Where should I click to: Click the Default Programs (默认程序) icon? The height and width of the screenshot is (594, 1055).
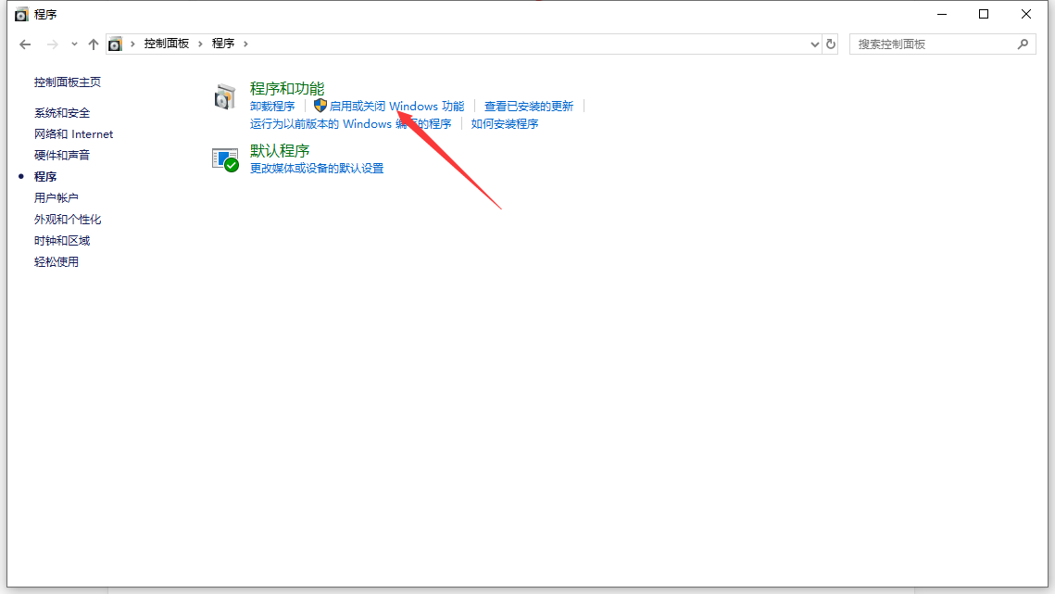pos(225,159)
